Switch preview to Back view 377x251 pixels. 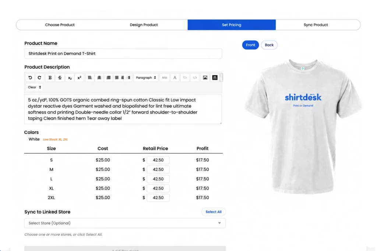[x=269, y=45]
